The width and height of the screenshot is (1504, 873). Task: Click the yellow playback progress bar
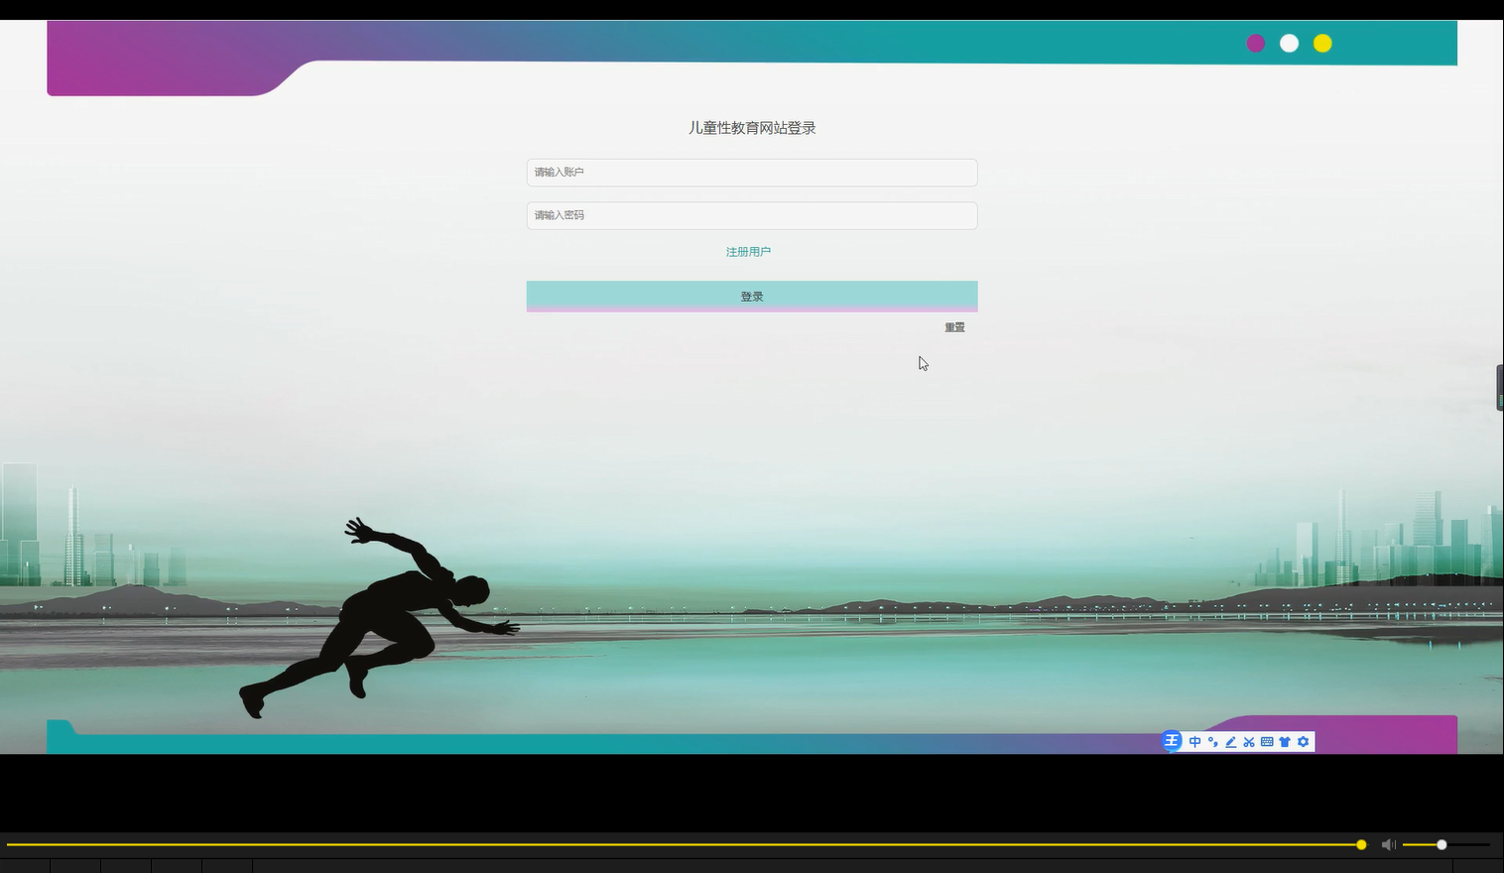685,845
